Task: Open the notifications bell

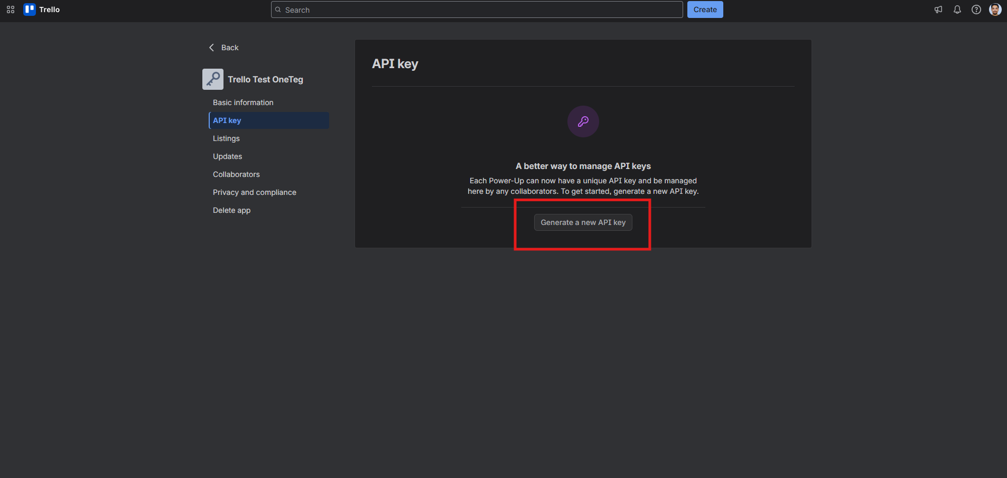Action: tap(957, 10)
